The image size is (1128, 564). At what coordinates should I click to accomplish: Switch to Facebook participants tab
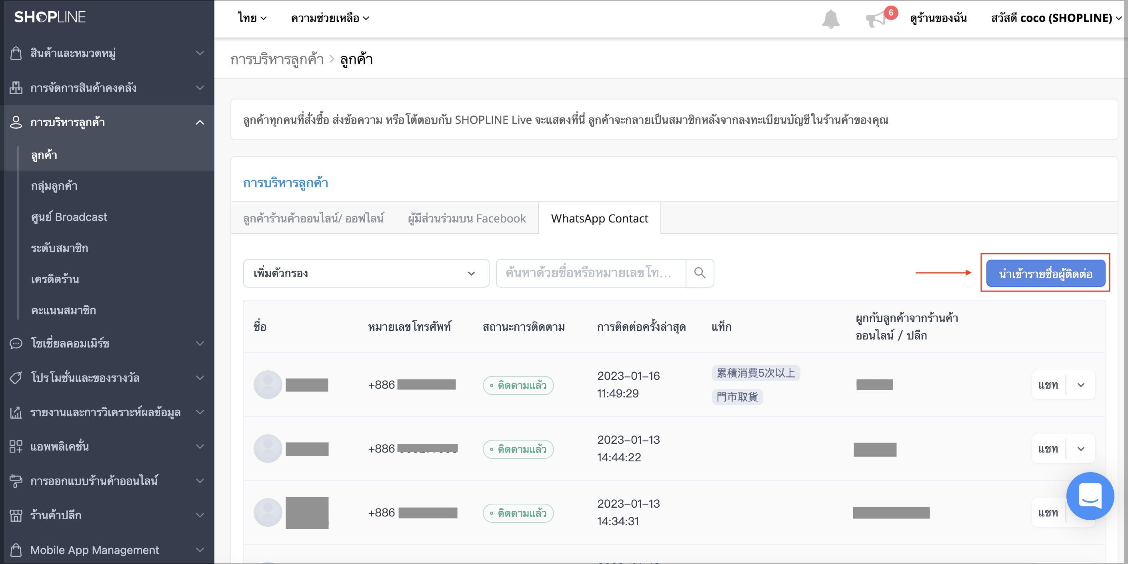[467, 218]
